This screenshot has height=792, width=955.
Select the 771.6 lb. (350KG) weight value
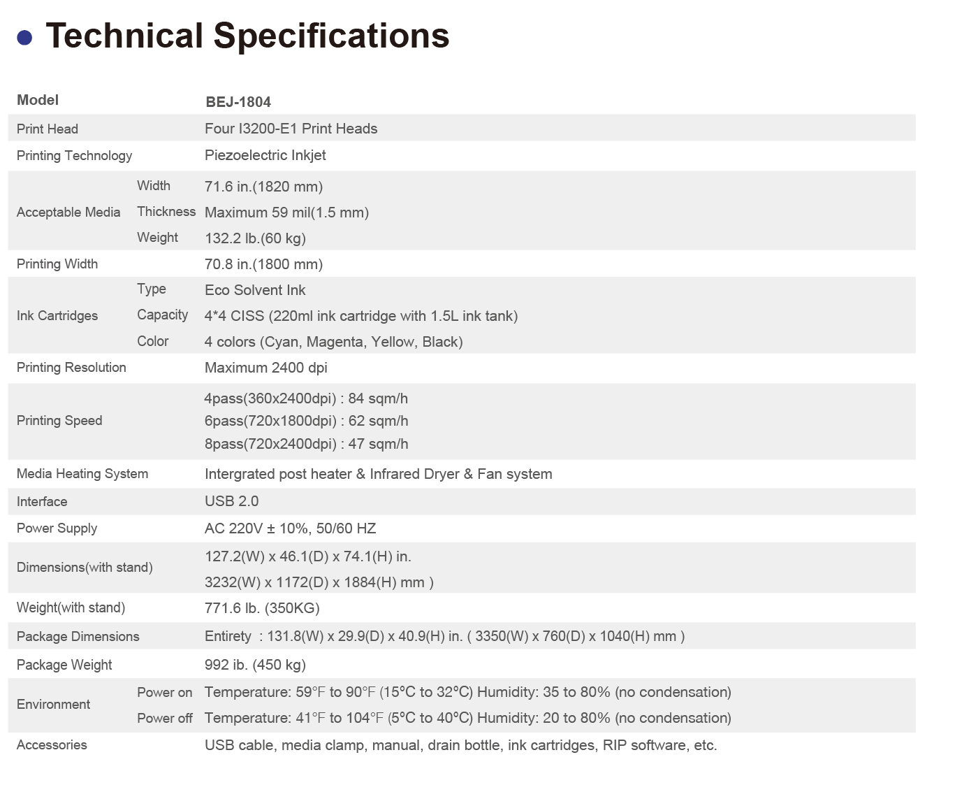click(262, 608)
